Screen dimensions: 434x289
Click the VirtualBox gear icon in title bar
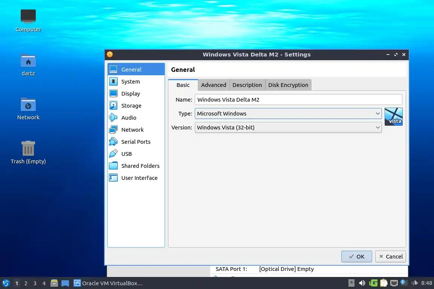click(x=110, y=55)
